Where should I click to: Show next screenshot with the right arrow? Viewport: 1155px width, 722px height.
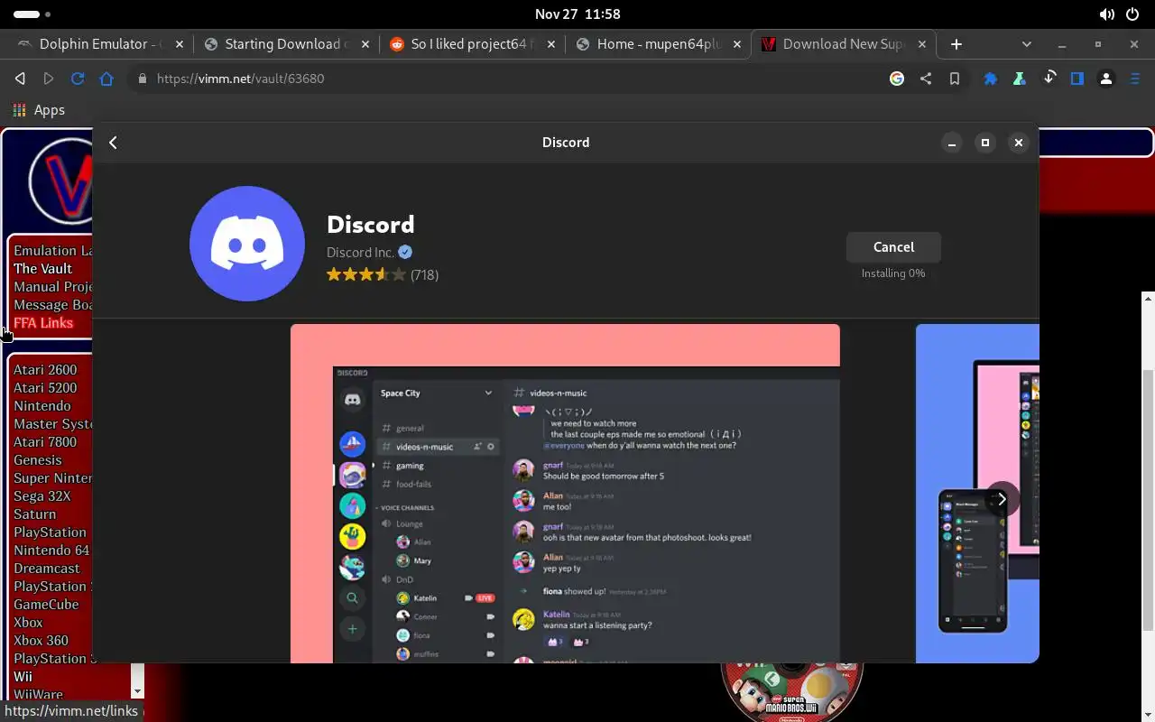[x=1002, y=499]
